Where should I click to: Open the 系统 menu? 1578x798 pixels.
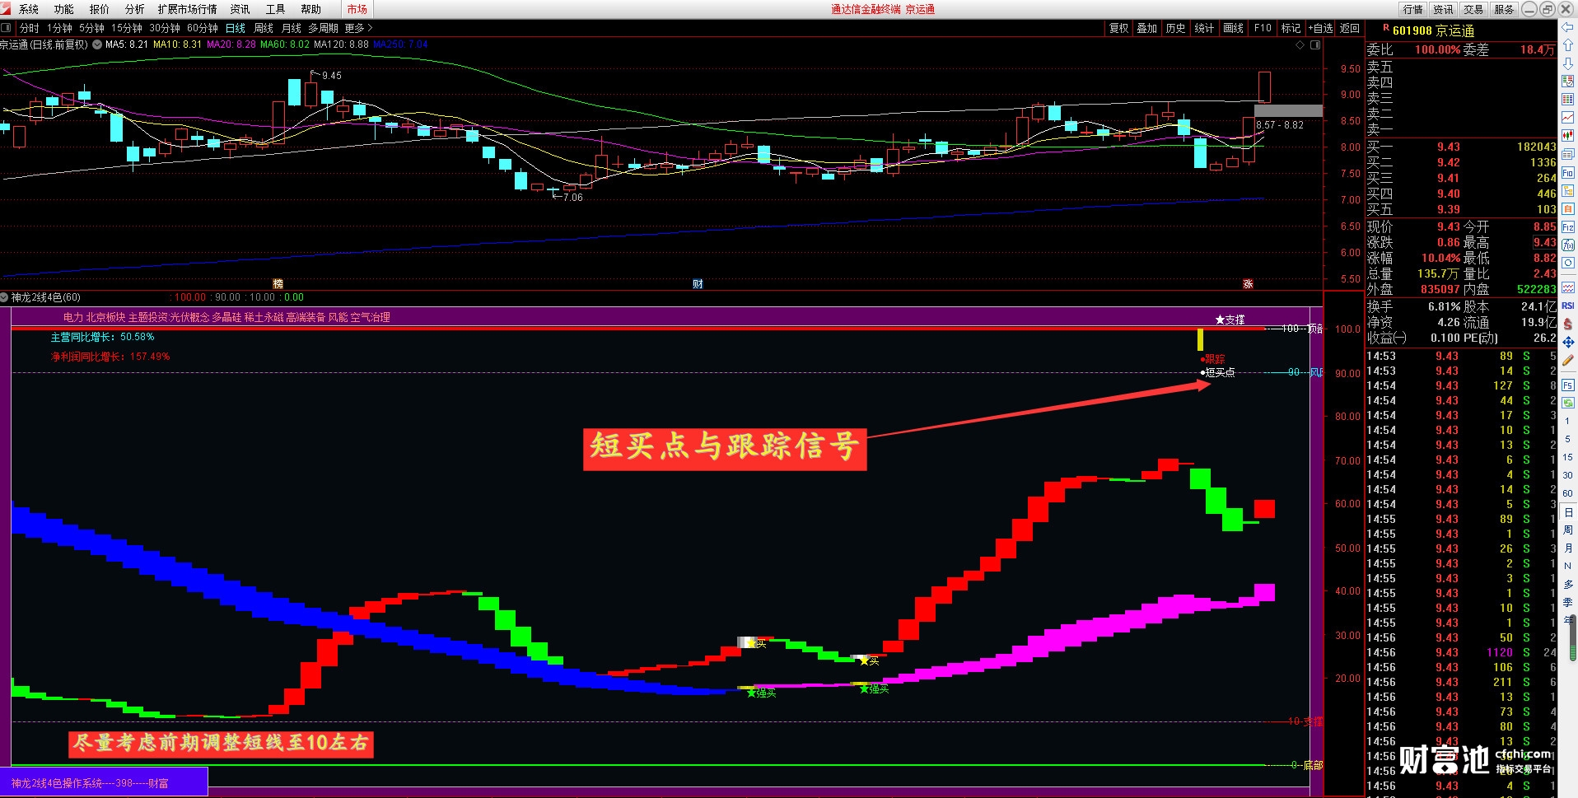pyautogui.click(x=29, y=9)
